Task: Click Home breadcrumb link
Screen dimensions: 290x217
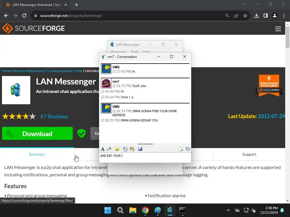Action: 7,71
